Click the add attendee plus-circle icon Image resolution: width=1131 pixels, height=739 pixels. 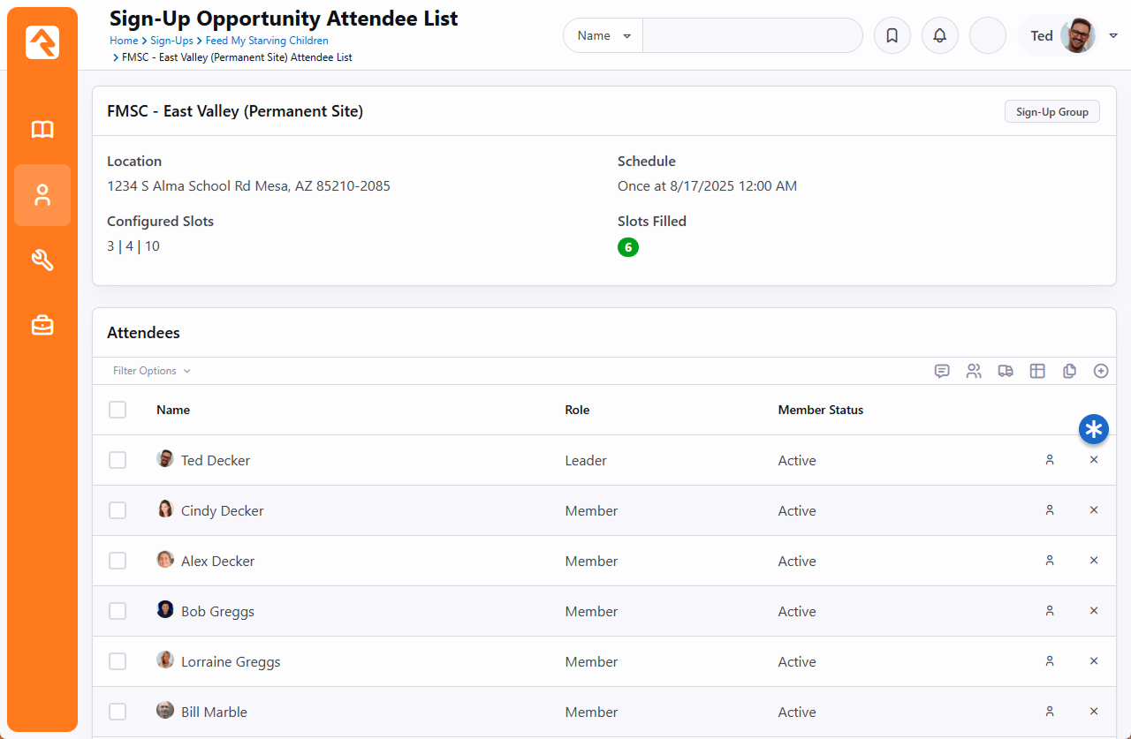(x=1101, y=371)
